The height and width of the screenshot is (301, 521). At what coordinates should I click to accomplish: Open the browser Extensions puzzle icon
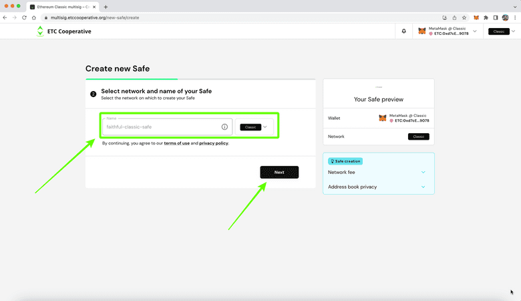tap(486, 17)
